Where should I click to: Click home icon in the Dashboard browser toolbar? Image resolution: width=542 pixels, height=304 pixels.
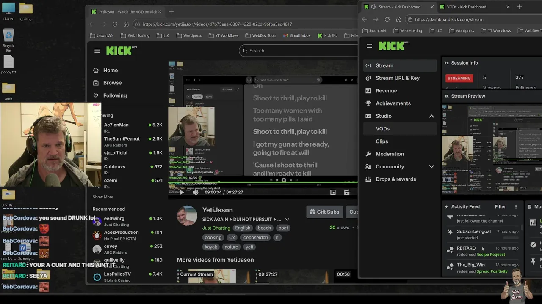[398, 19]
